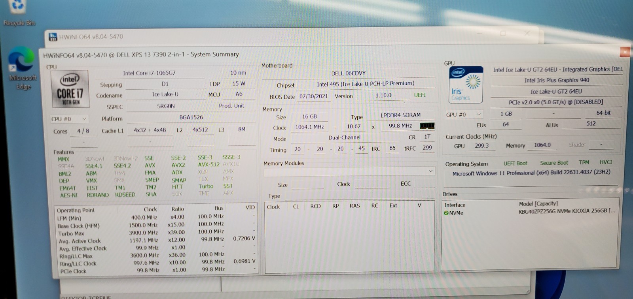Close the System Summary window
Image resolution: width=633 pixels, height=299 pixels.
625,52
